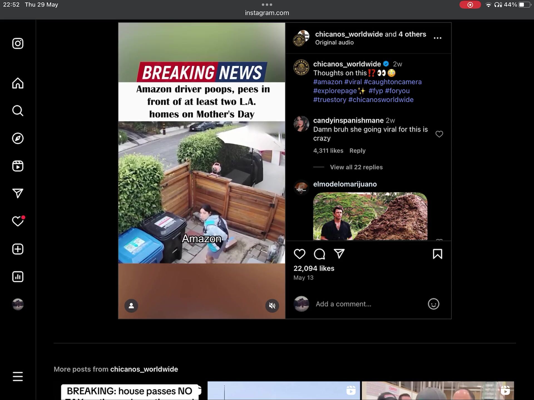
Task: Open the GIF in elmodelomarijuano's comment
Action: [370, 216]
